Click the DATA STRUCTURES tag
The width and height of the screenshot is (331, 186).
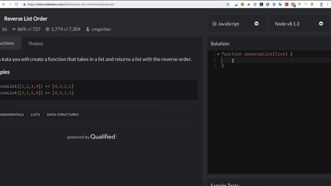coord(63,115)
